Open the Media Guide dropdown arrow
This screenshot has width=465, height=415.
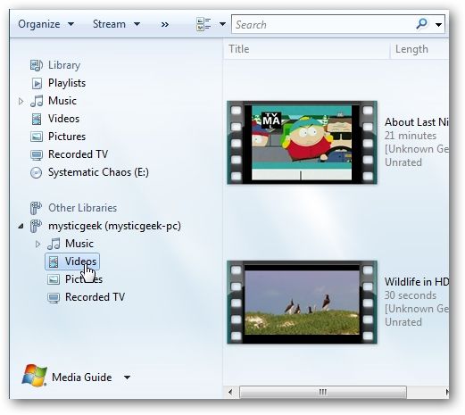click(x=127, y=378)
